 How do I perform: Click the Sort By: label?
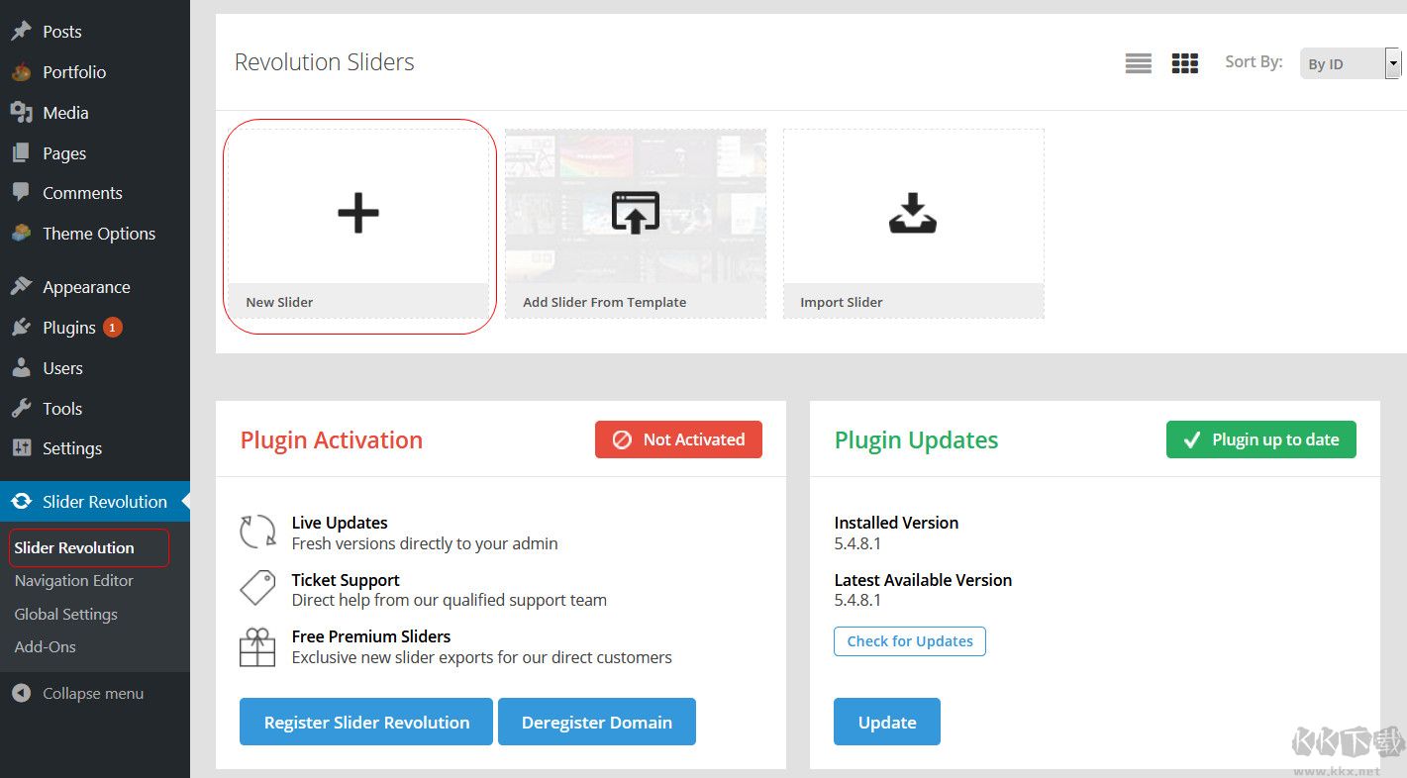pyautogui.click(x=1254, y=61)
